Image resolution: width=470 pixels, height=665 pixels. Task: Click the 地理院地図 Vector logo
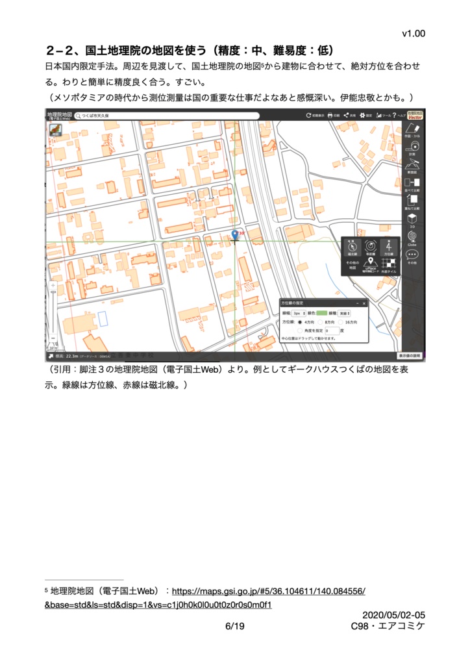[x=415, y=115]
